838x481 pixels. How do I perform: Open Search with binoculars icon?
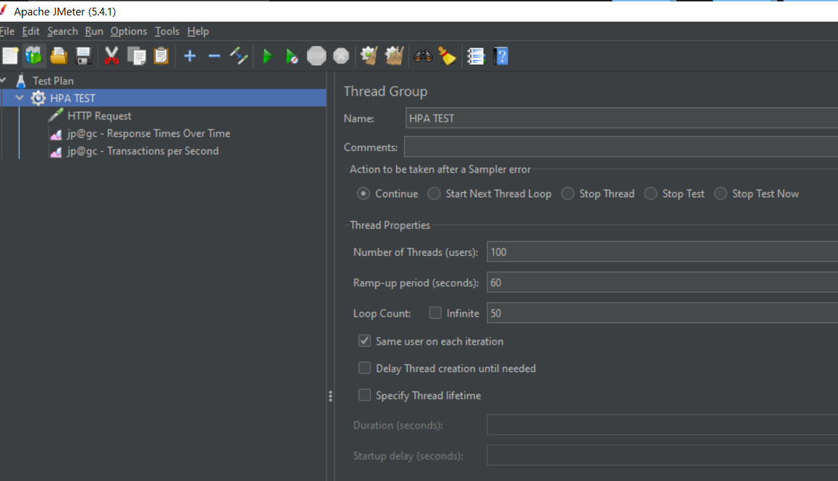click(423, 56)
